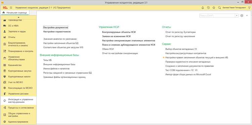Click the home icon on Начальная страница tab
252x125 pixels.
point(4,12)
